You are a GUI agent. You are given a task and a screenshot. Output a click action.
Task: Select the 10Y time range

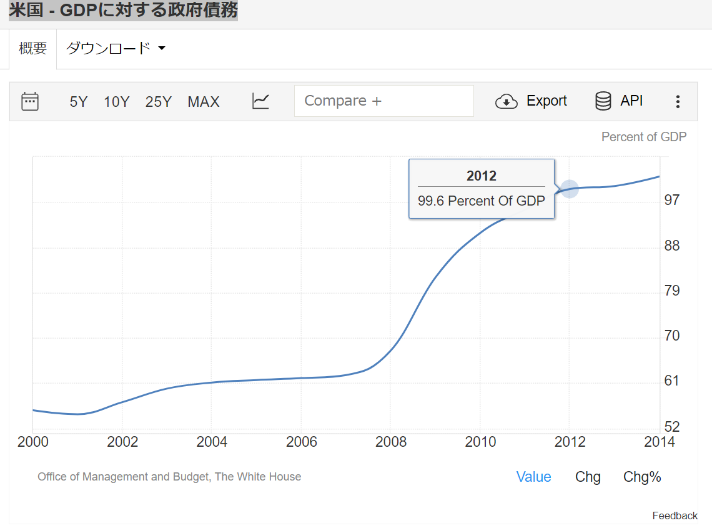click(x=117, y=102)
